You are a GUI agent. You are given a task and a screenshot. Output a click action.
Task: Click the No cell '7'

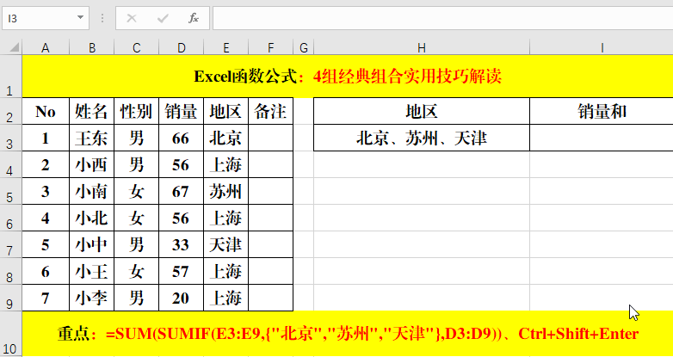46,298
